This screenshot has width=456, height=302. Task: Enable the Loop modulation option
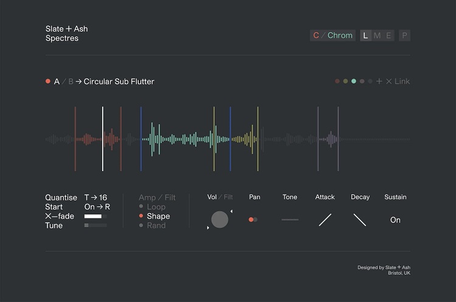156,207
